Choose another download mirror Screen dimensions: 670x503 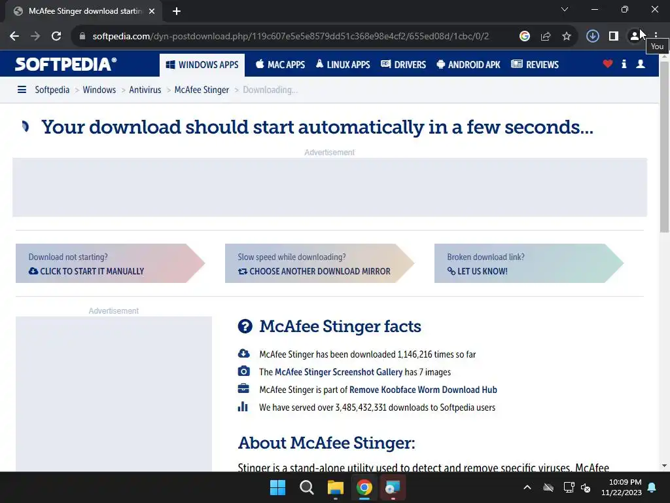pos(319,263)
